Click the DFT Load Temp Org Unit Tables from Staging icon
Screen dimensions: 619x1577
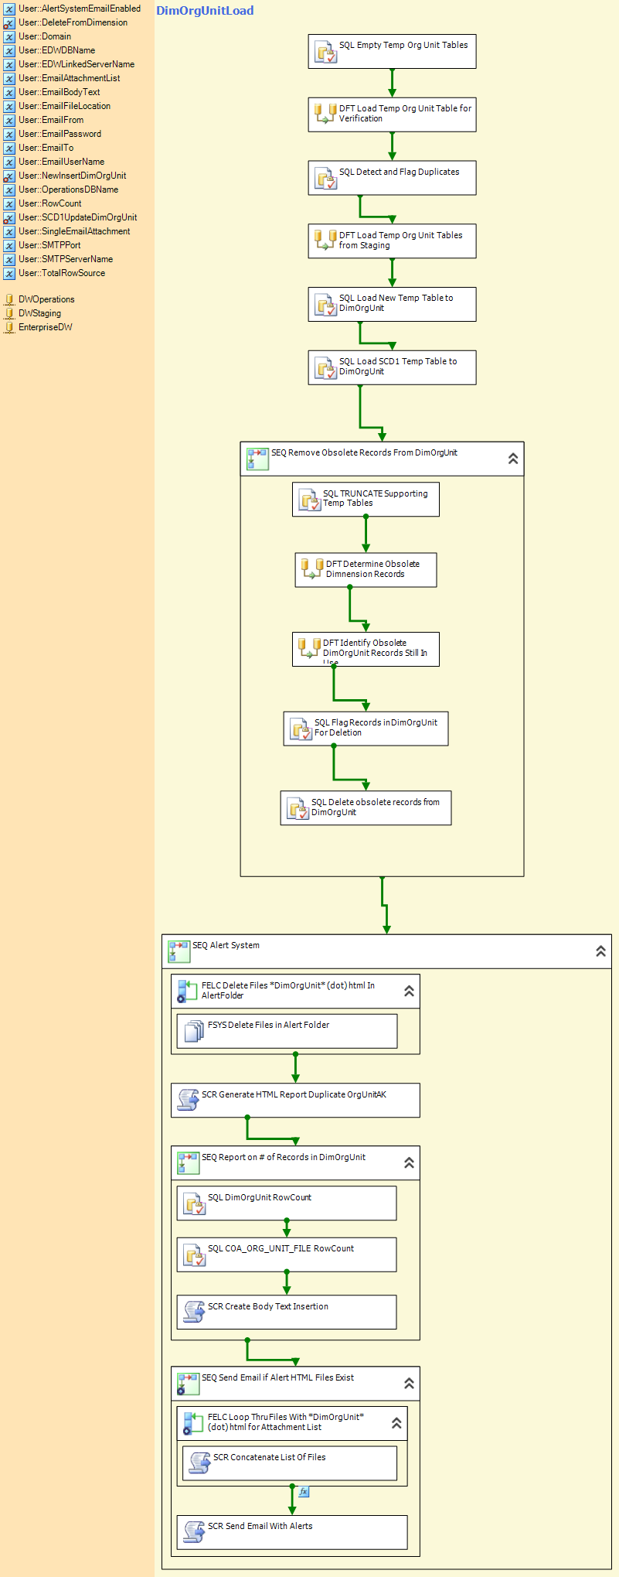325,241
